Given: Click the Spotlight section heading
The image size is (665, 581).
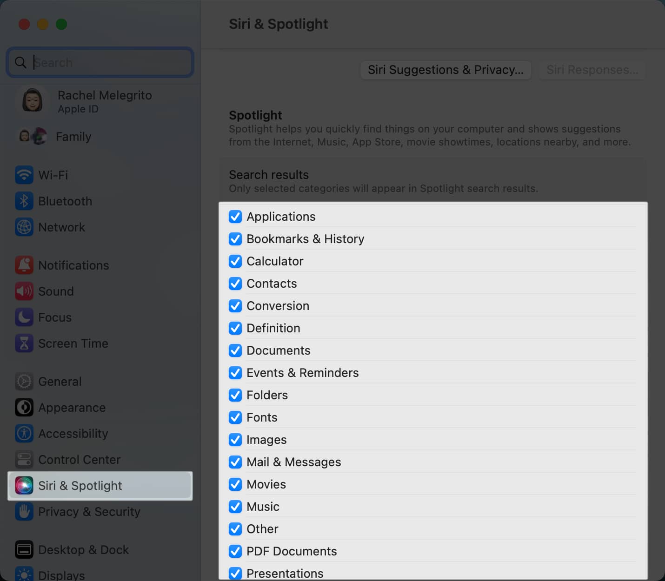Looking at the screenshot, I should pyautogui.click(x=255, y=115).
